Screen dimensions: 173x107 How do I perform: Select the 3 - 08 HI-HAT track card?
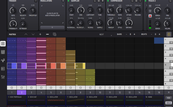coord(36,100)
